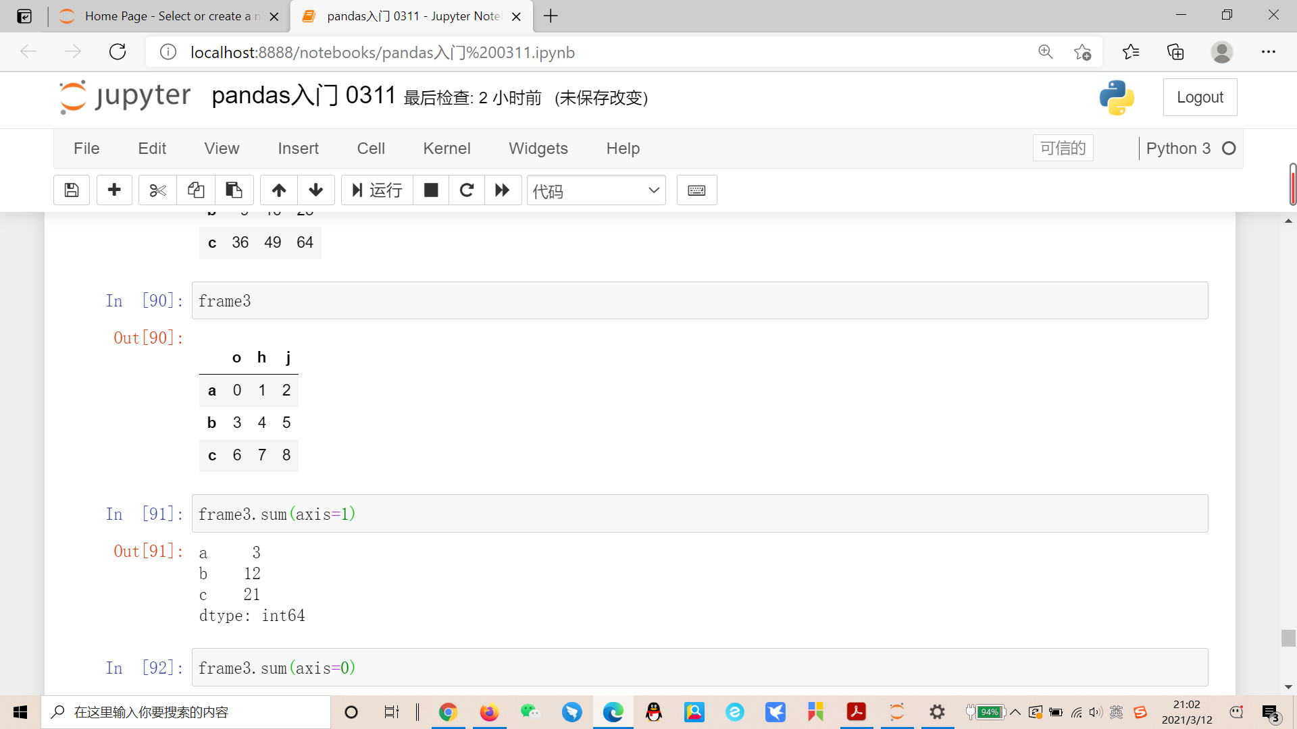1297x729 pixels.
Task: Open the Kernel menu
Action: point(447,148)
